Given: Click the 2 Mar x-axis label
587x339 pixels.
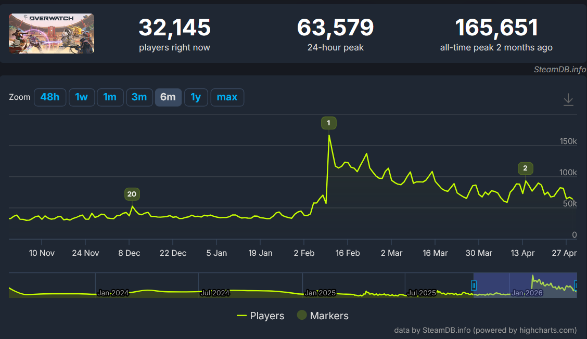Looking at the screenshot, I should [391, 253].
